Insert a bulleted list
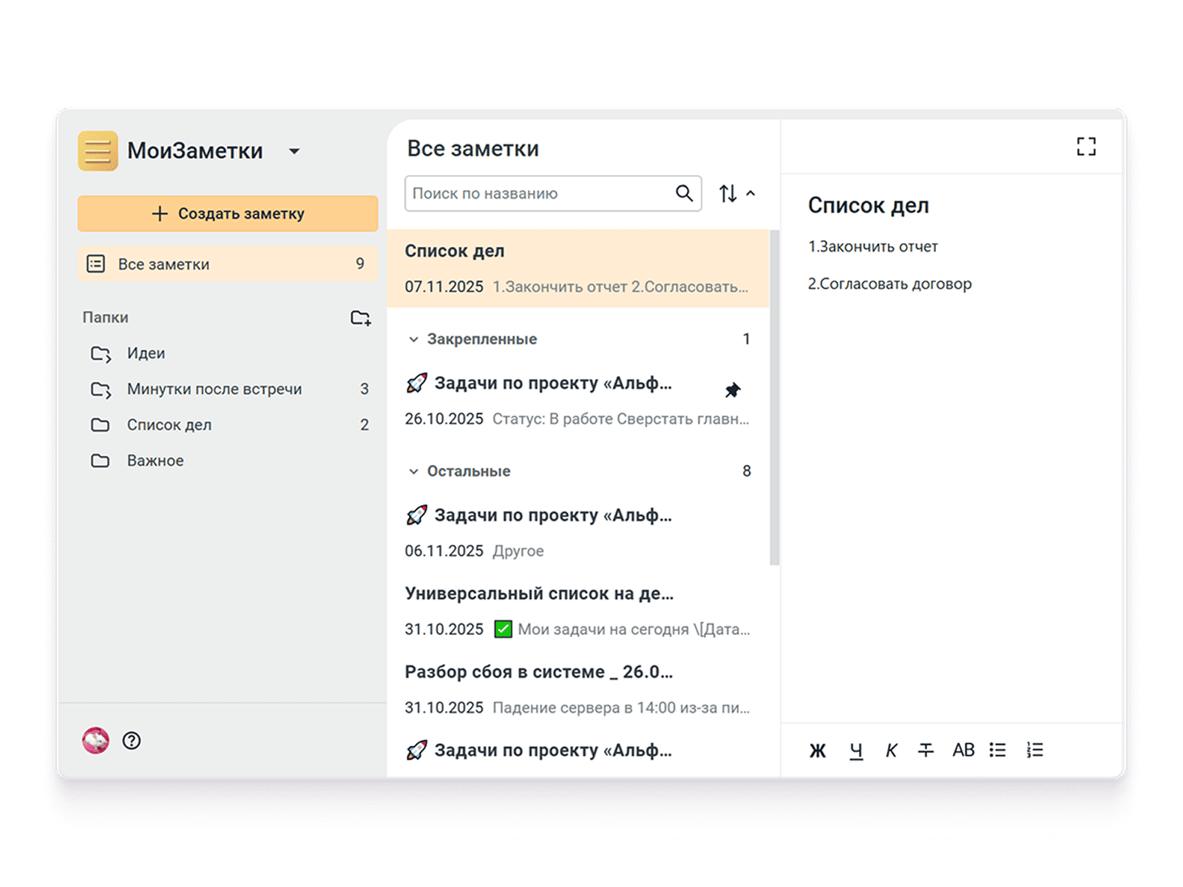Viewport: 1183px width, 887px height. click(997, 750)
